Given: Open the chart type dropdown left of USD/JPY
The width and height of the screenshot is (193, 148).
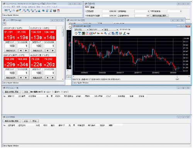Looking at the screenshot, I should 81,30.
